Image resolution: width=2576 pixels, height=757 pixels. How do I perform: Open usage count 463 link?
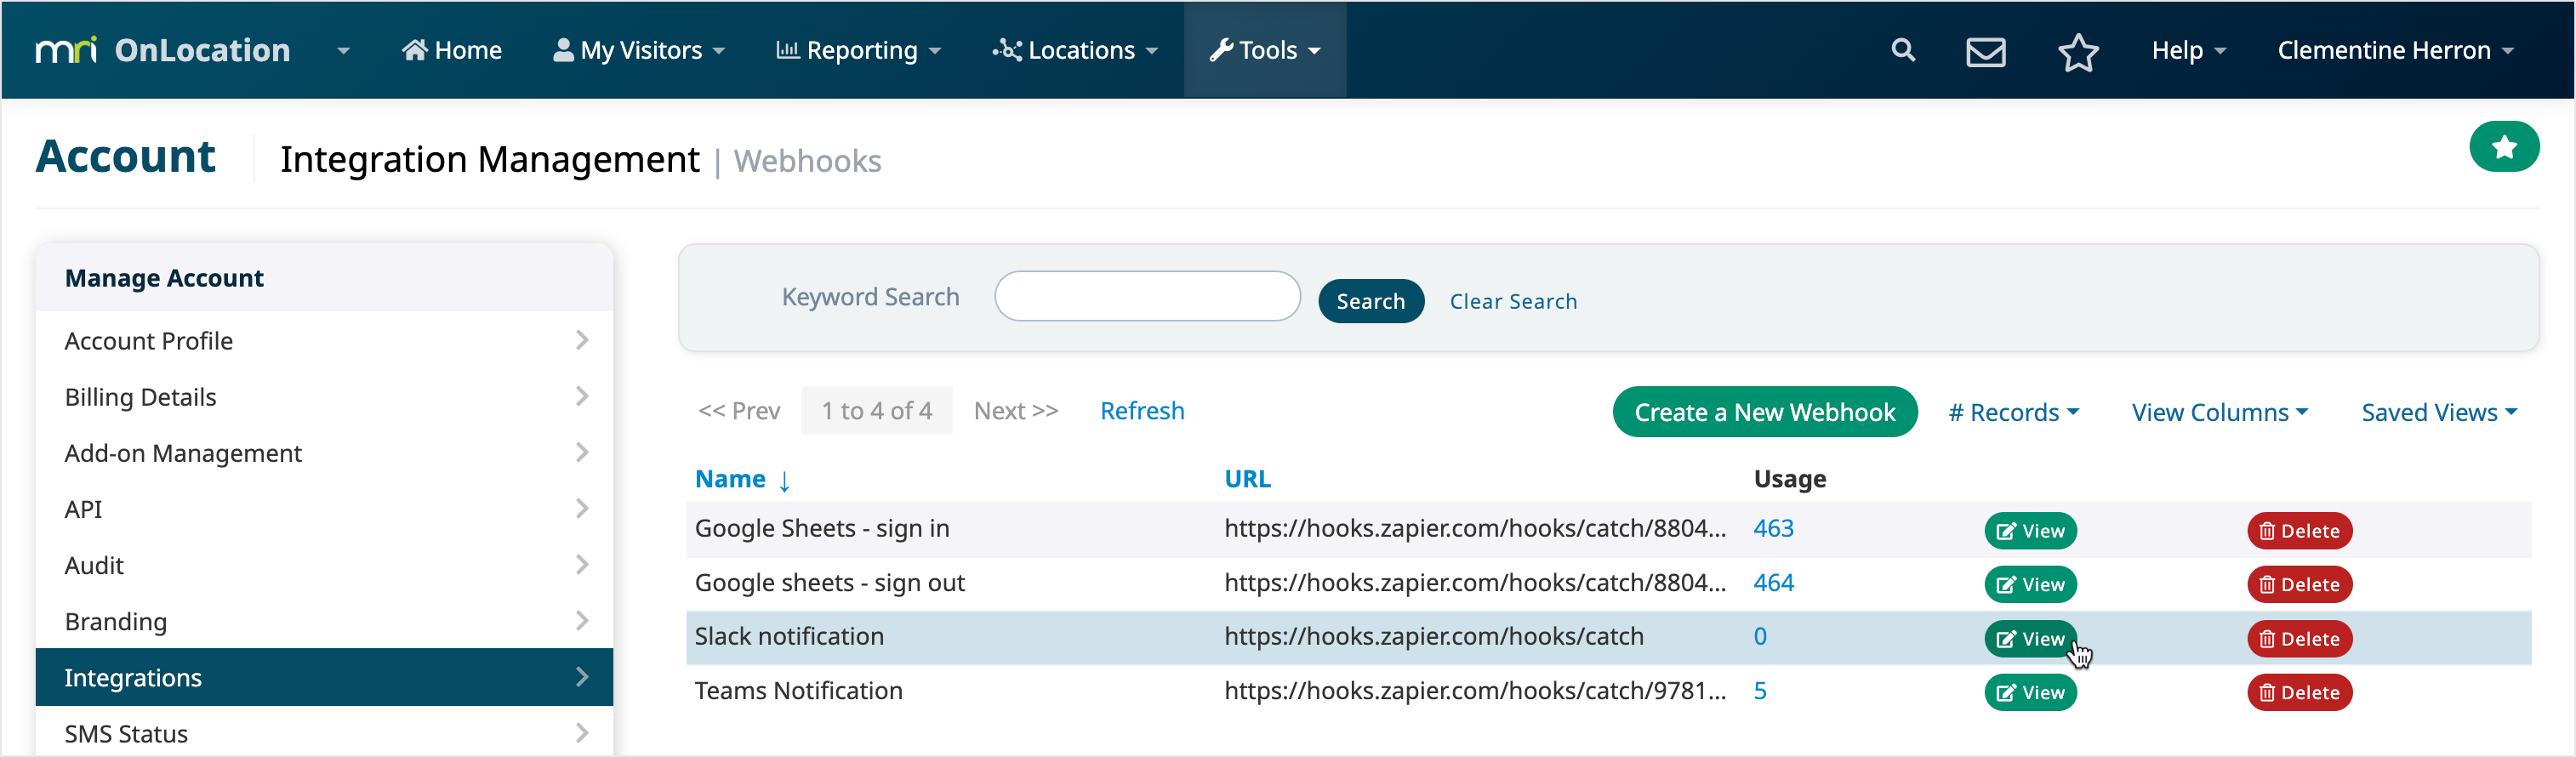1773,528
